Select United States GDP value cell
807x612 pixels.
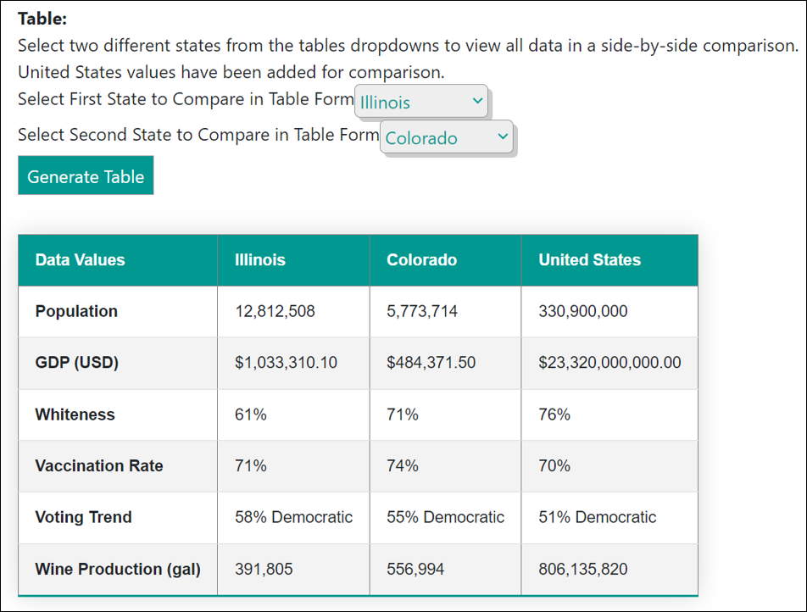609,363
